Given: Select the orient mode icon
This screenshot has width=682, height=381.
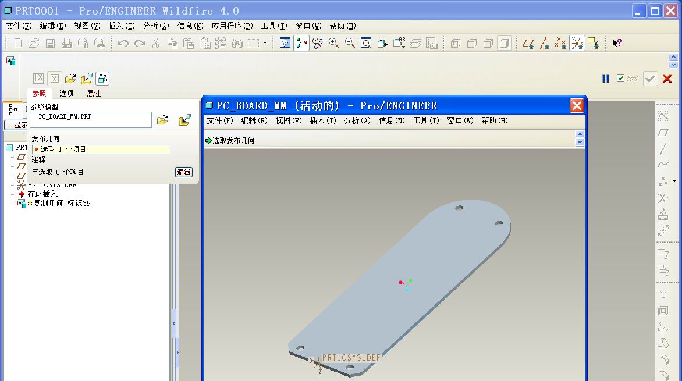Looking at the screenshot, I should coord(318,43).
